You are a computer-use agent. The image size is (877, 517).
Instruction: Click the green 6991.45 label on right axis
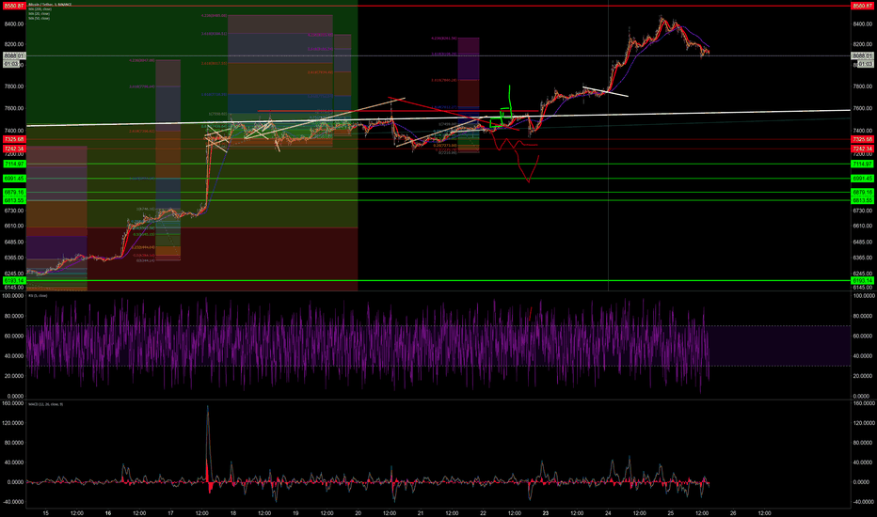pyautogui.click(x=862, y=179)
